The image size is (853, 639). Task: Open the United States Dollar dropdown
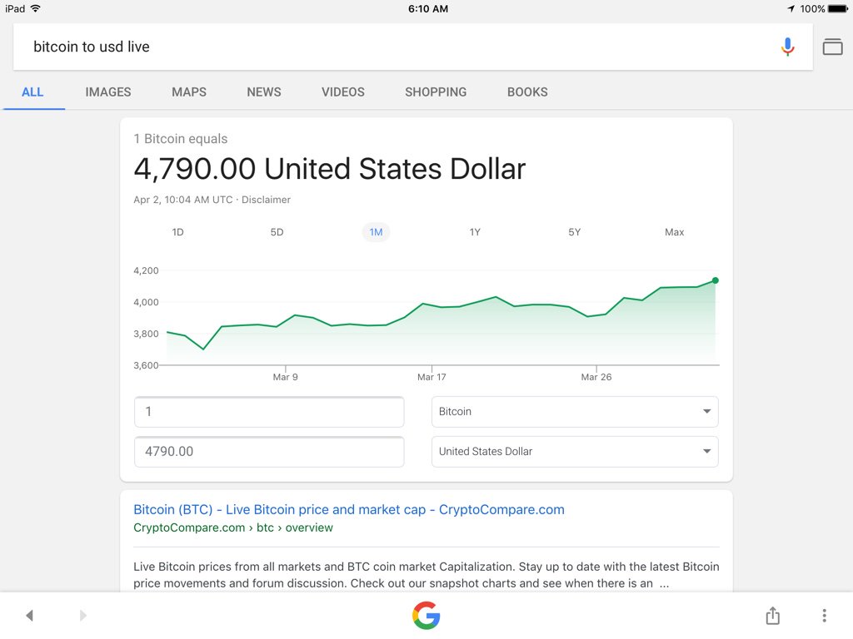click(575, 452)
